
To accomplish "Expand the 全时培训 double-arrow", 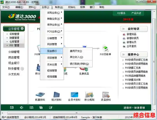I will click(123, 29).
